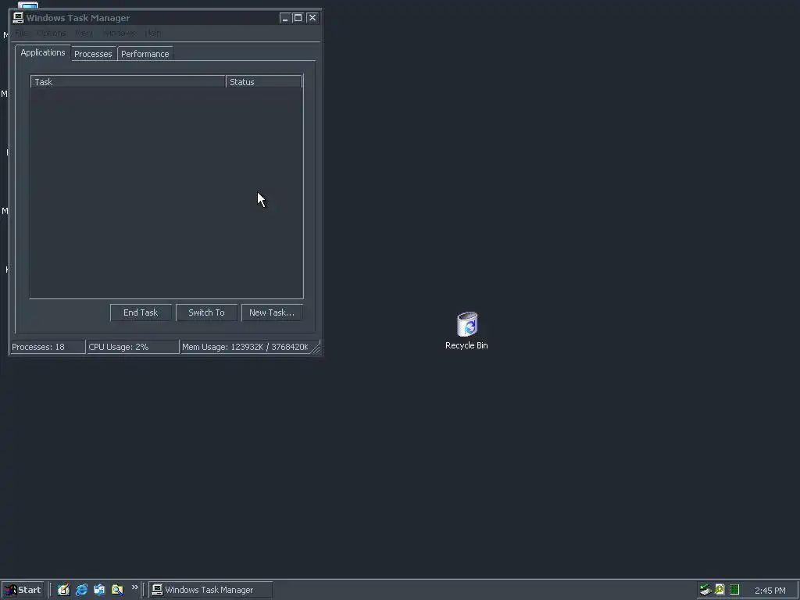Click the Windows Task Manager taskbar button

[210, 590]
